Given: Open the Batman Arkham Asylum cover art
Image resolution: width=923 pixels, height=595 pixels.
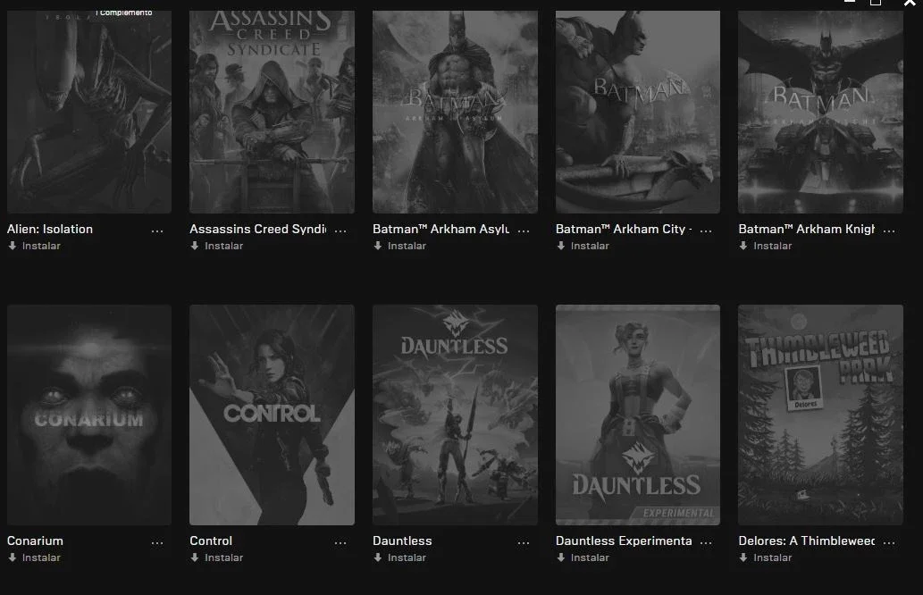Looking at the screenshot, I should pos(455,112).
